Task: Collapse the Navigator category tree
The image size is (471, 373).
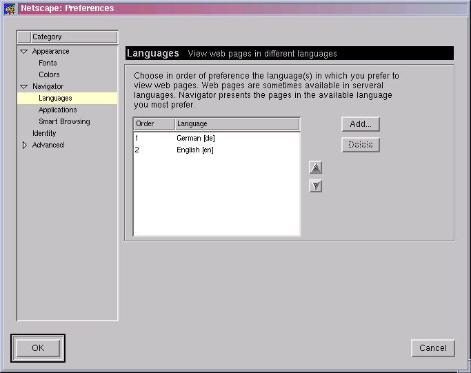Action: [x=24, y=87]
